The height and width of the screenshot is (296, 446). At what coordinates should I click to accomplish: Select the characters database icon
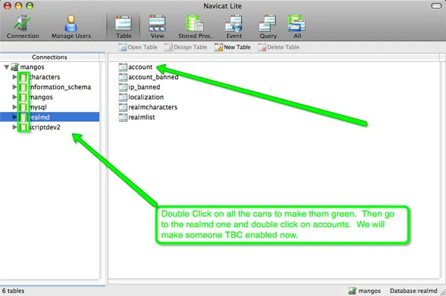coord(23,77)
